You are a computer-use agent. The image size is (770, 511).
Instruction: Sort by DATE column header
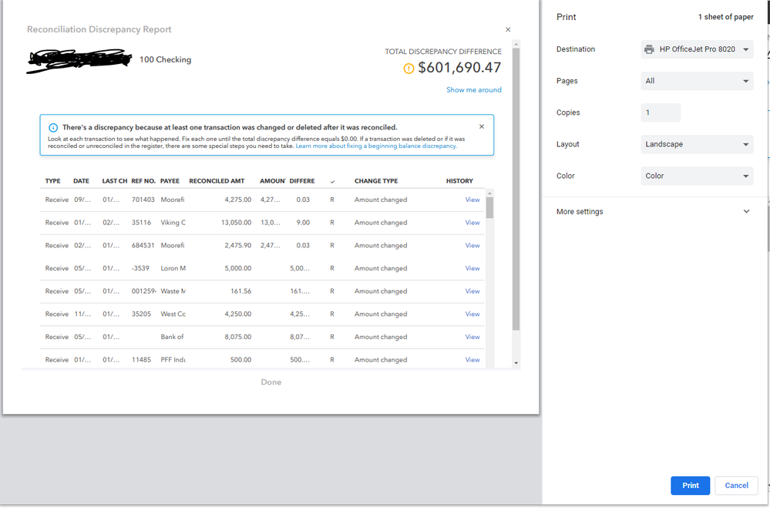click(81, 181)
